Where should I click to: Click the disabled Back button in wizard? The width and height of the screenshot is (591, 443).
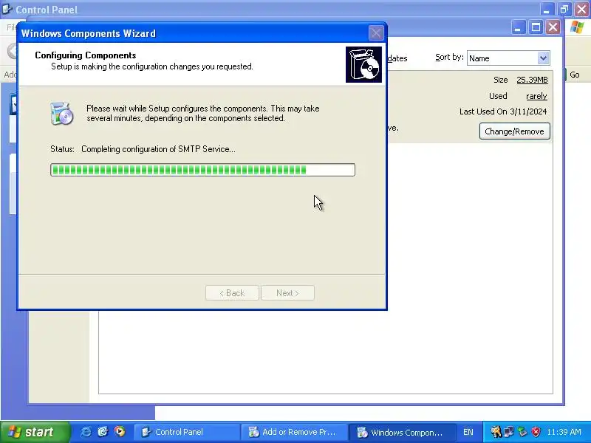pos(232,292)
